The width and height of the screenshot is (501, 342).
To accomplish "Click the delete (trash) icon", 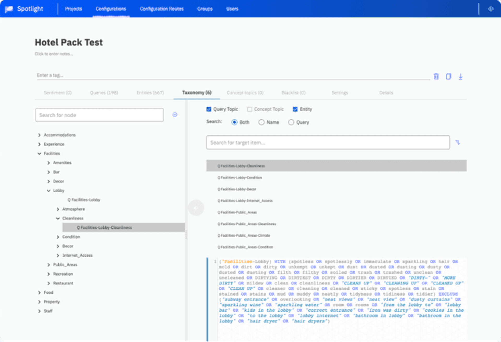I will [436, 76].
